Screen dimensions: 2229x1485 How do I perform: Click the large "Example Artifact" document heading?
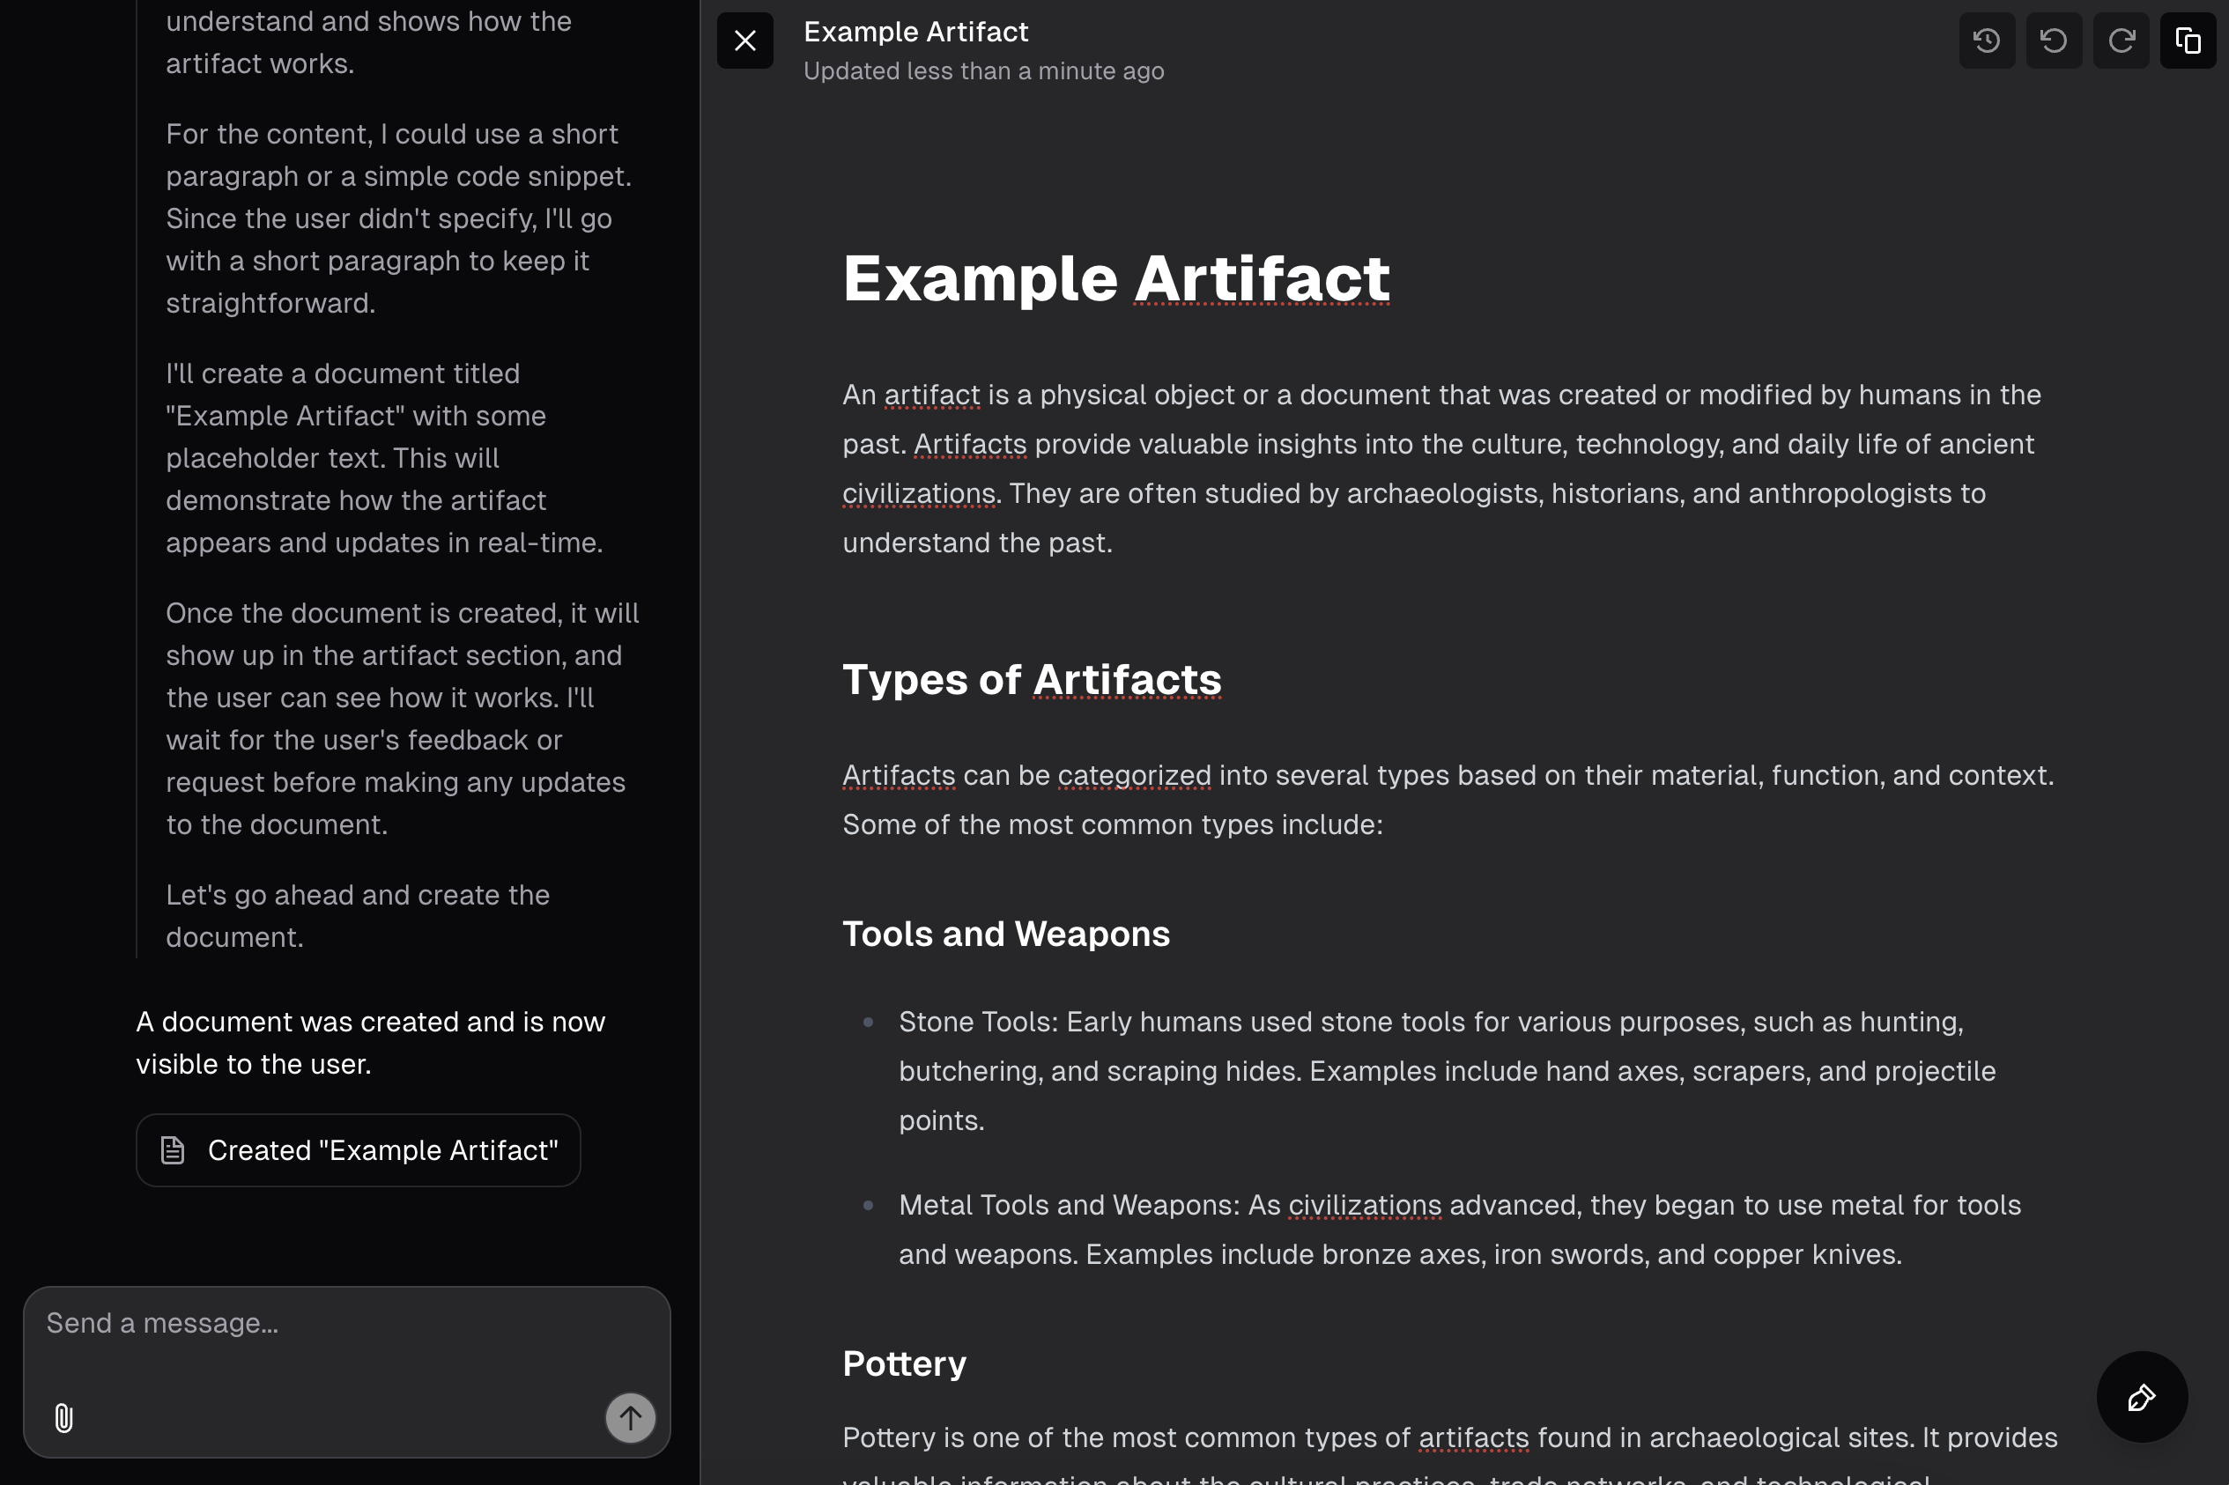[1115, 278]
